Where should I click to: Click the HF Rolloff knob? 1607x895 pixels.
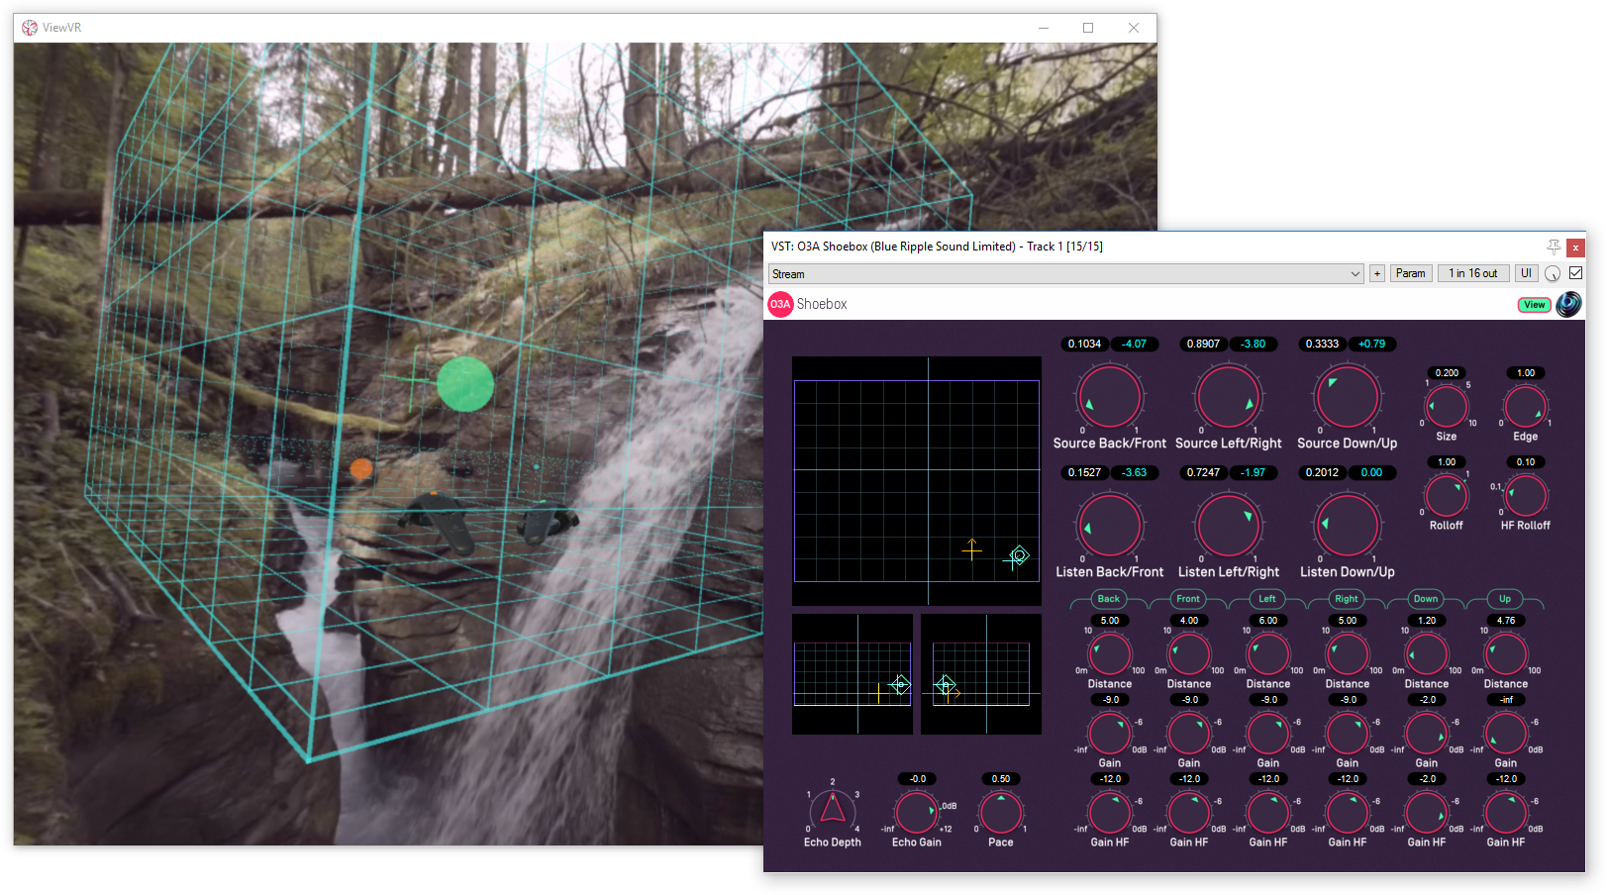pos(1525,495)
